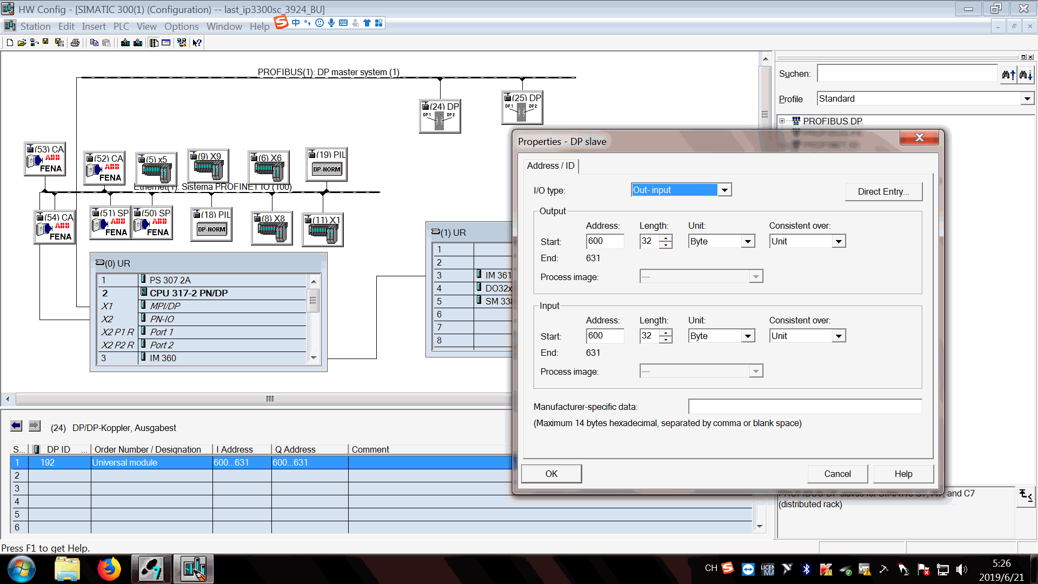Click the Direct Entry button
This screenshot has width=1038, height=584.
[883, 191]
